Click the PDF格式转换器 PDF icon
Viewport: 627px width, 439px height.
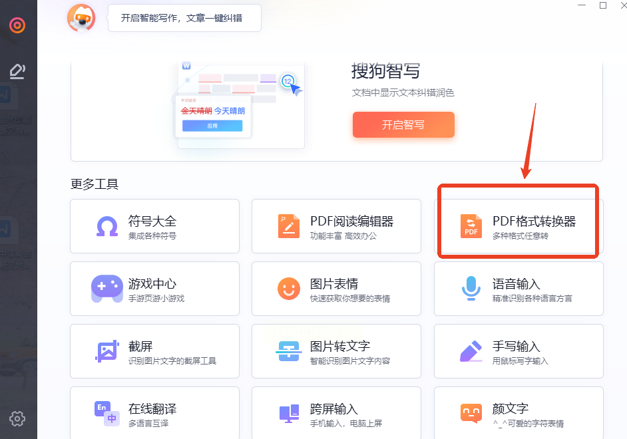point(471,226)
